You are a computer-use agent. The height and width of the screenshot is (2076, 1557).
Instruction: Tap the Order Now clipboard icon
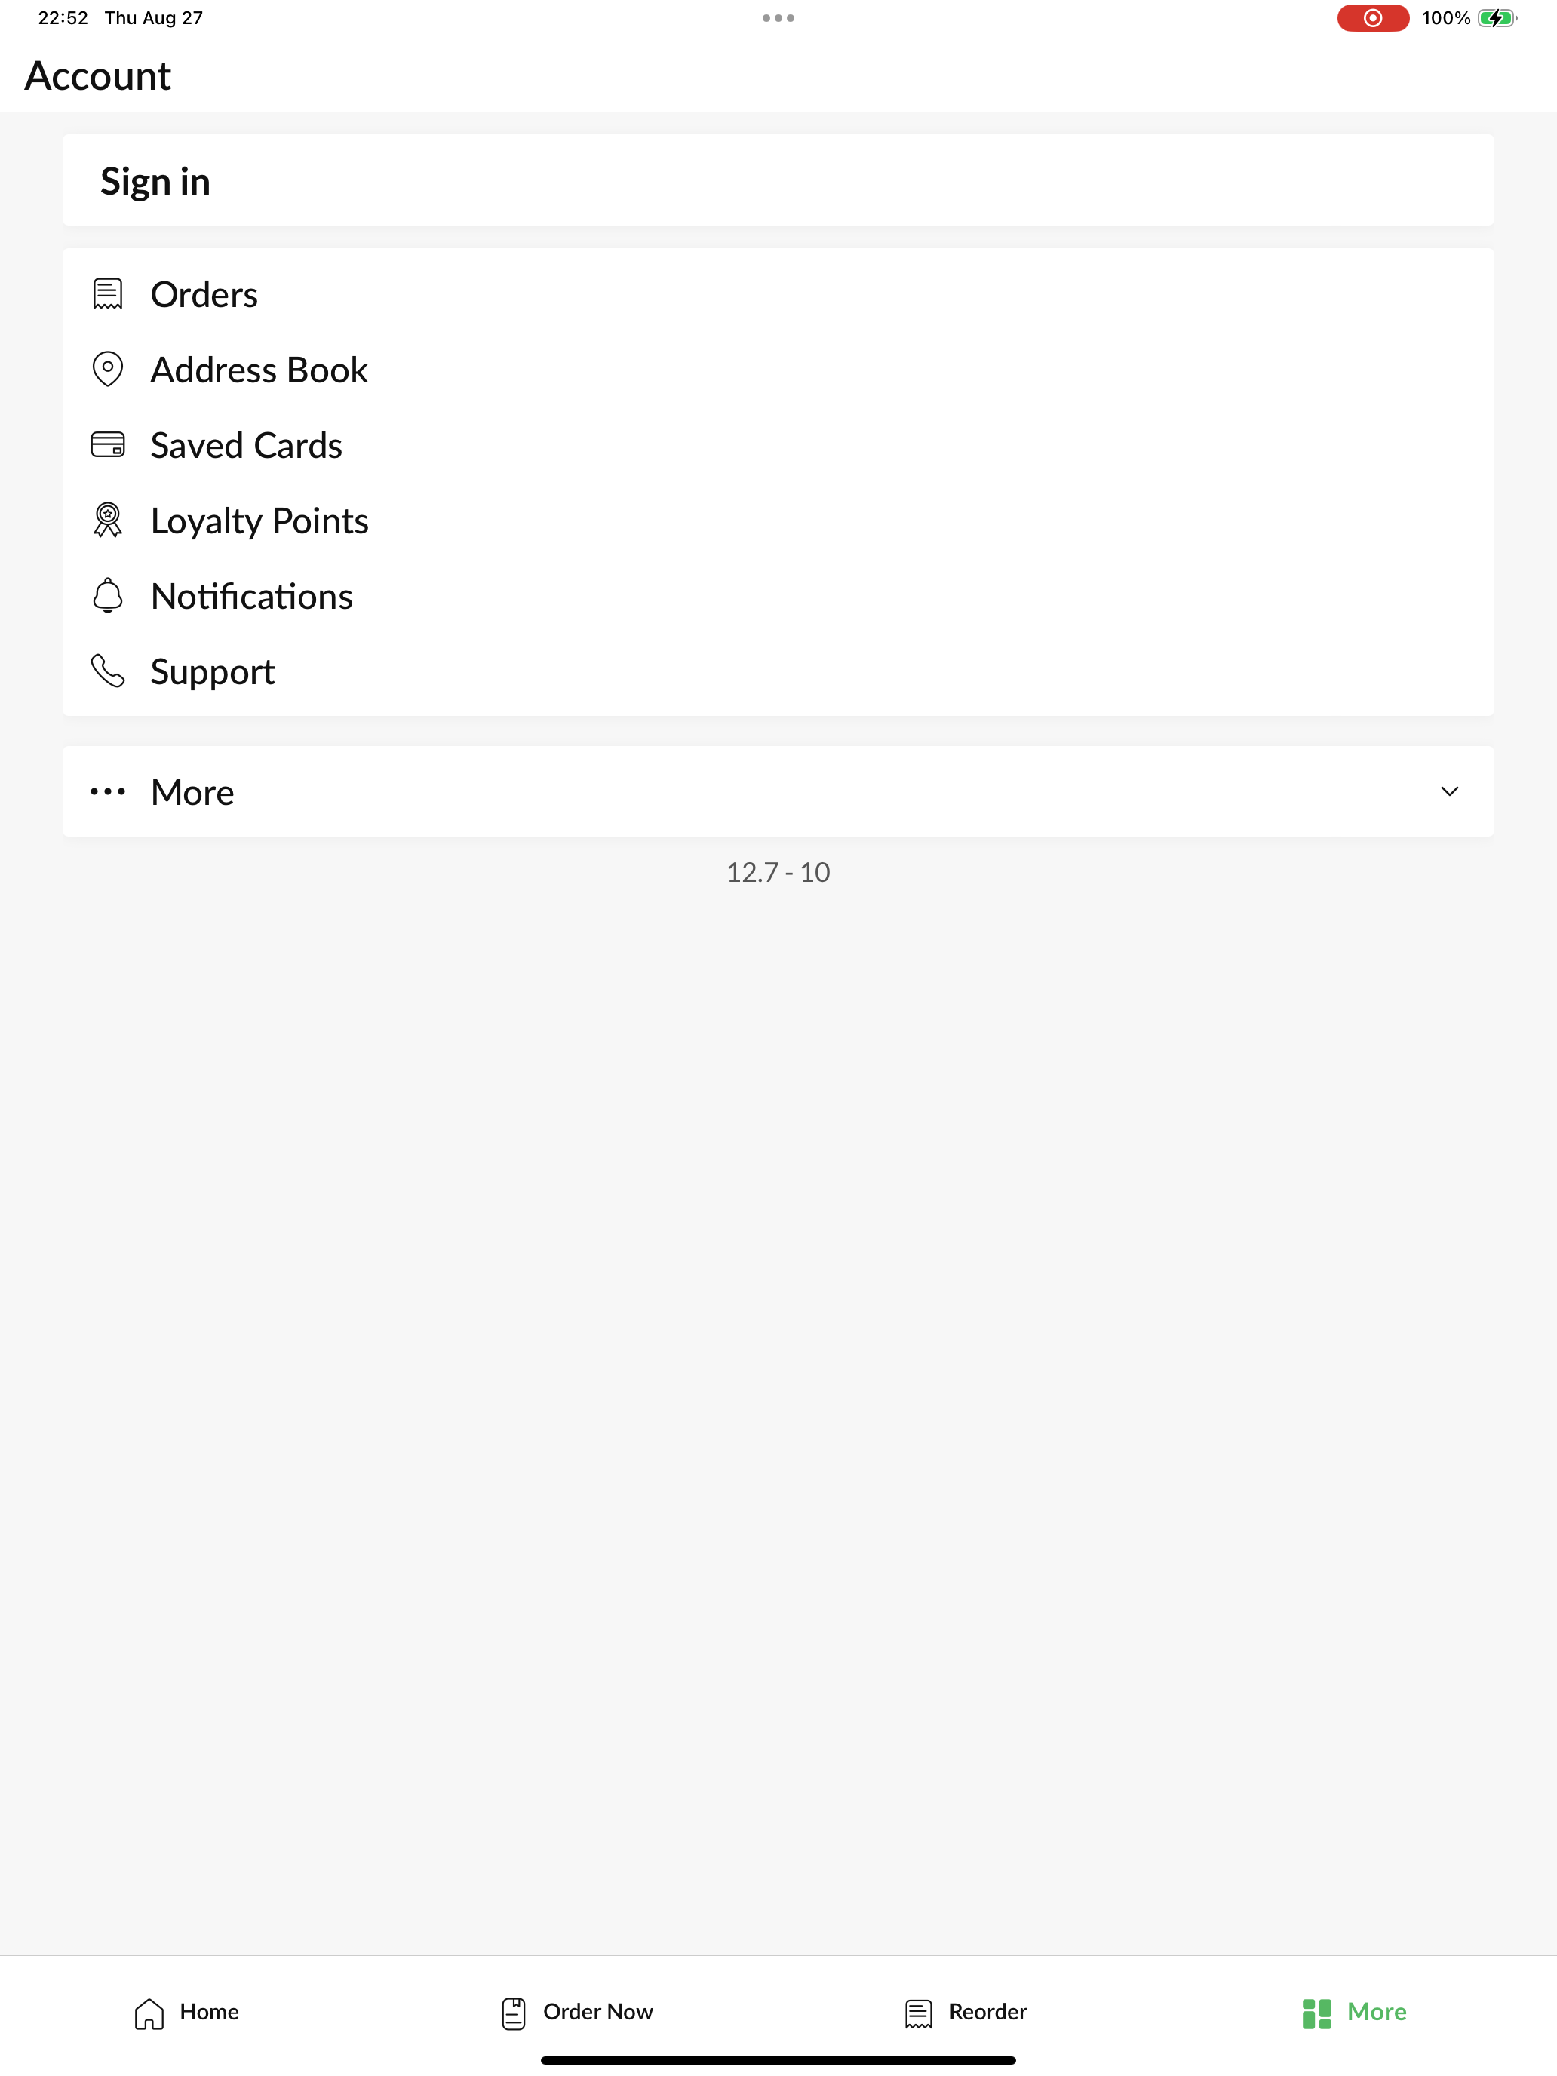pyautogui.click(x=514, y=2013)
